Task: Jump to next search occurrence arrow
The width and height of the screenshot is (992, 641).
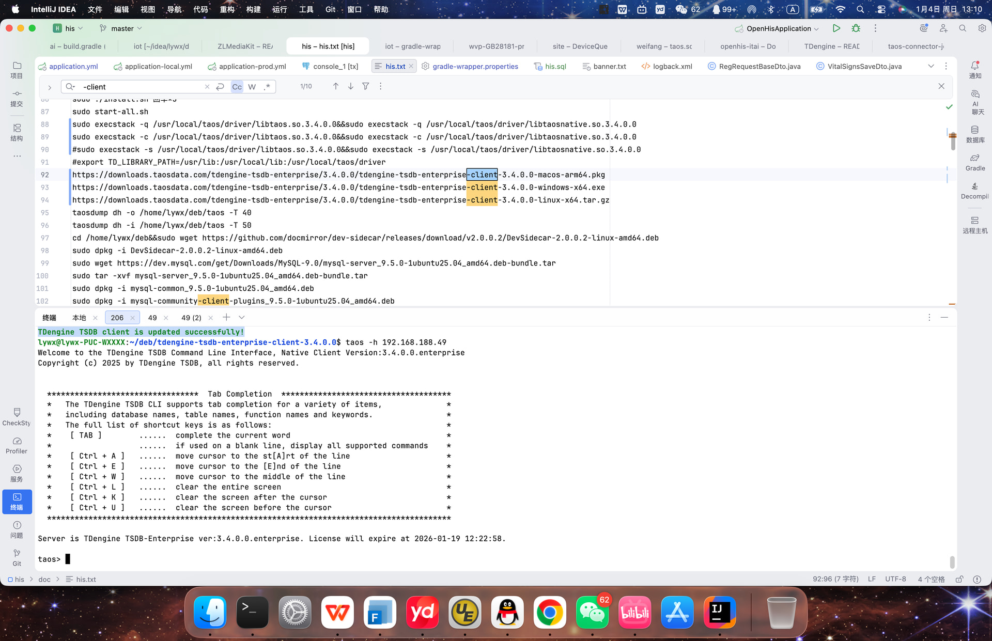Action: [x=351, y=86]
